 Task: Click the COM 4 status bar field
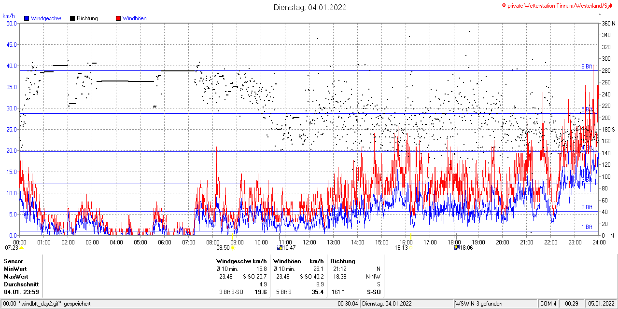click(548, 304)
